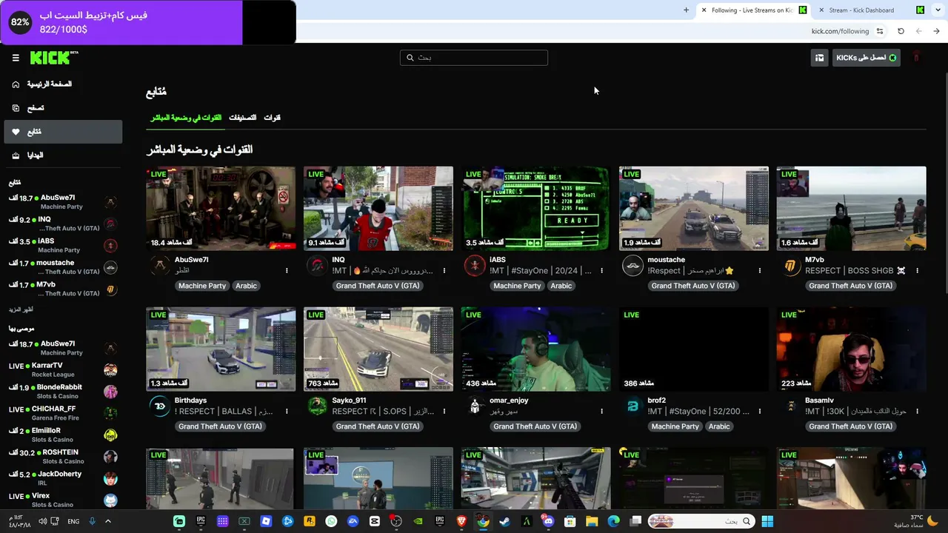
Task: Toggle the sidebar with the hamburger menu icon
Action: click(16, 58)
